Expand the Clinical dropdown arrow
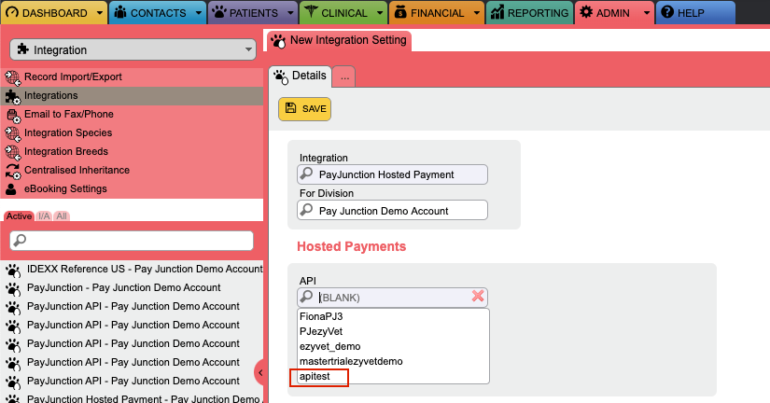Screen dimensions: 770x403 (x=380, y=13)
